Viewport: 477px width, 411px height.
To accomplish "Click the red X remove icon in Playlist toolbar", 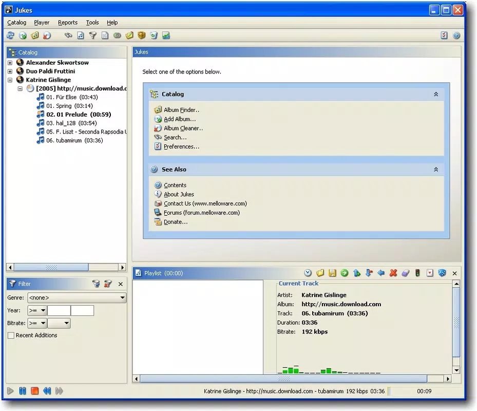I will pyautogui.click(x=393, y=273).
